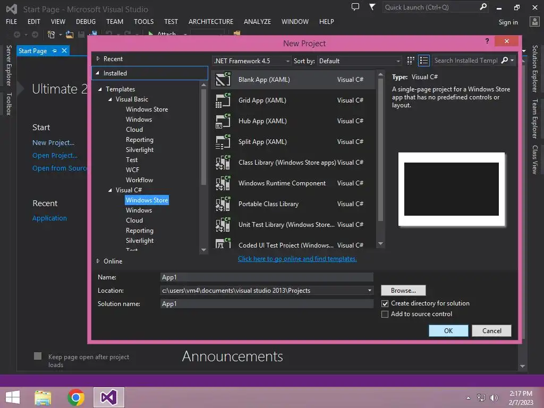Select the Coded UI Test Project icon

click(223, 243)
